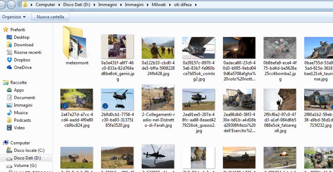
Task: Expand arrow after siti difesa breadcrumb
Action: pyautogui.click(x=196, y=5)
